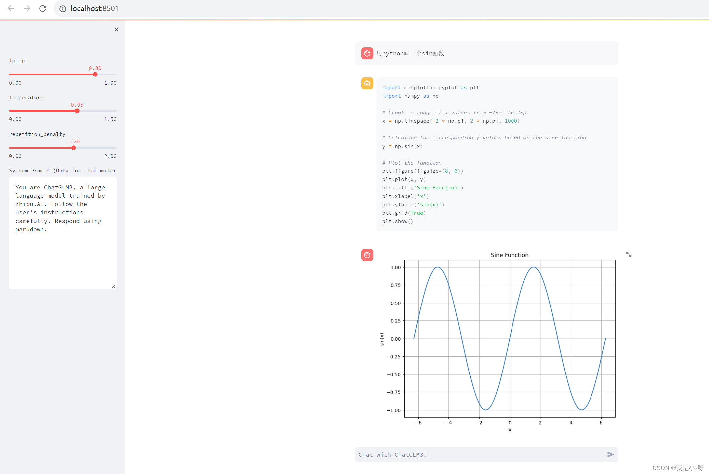Click the 'repetition_penalty' label
This screenshot has width=709, height=474.
click(x=37, y=134)
